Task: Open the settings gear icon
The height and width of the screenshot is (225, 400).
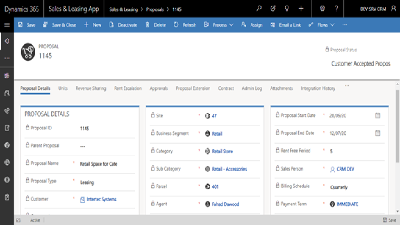Action: 322,9
